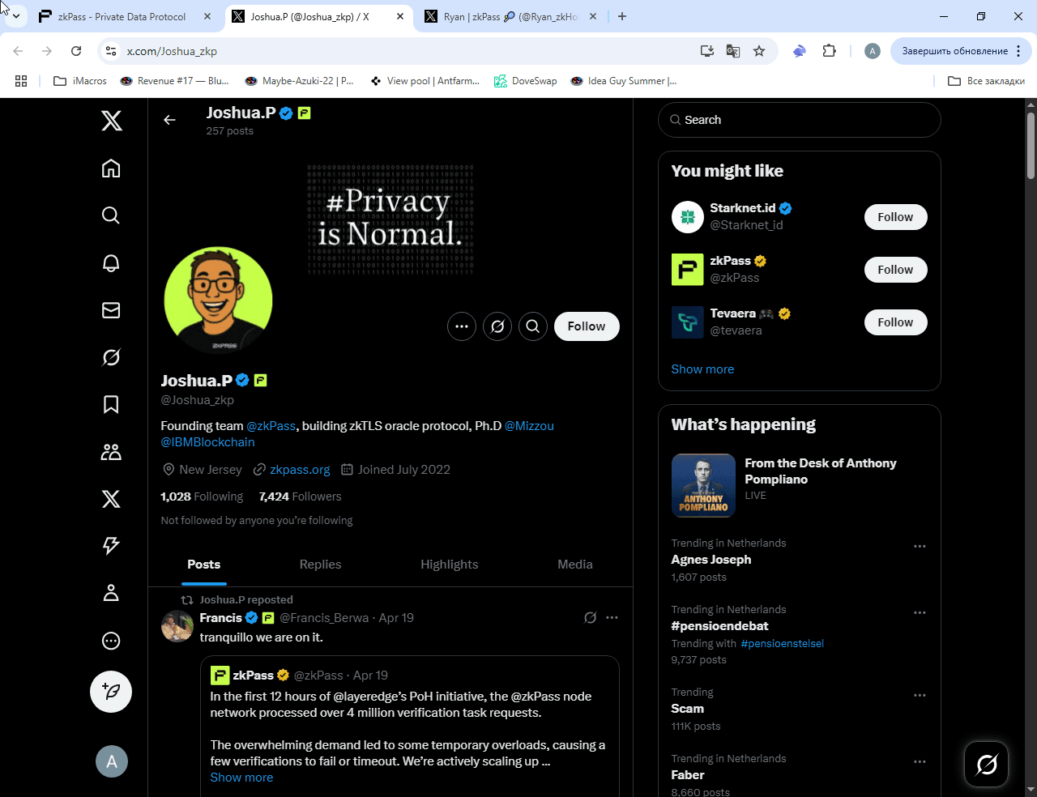Follow Joshua.P
1037x797 pixels.
[587, 326]
